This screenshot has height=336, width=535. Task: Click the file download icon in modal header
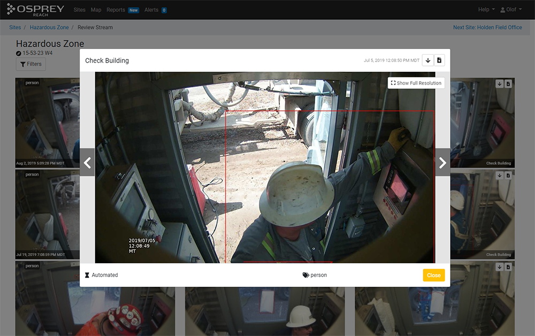(439, 60)
